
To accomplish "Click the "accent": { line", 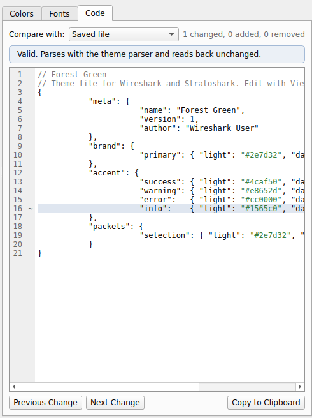I will click(114, 173).
